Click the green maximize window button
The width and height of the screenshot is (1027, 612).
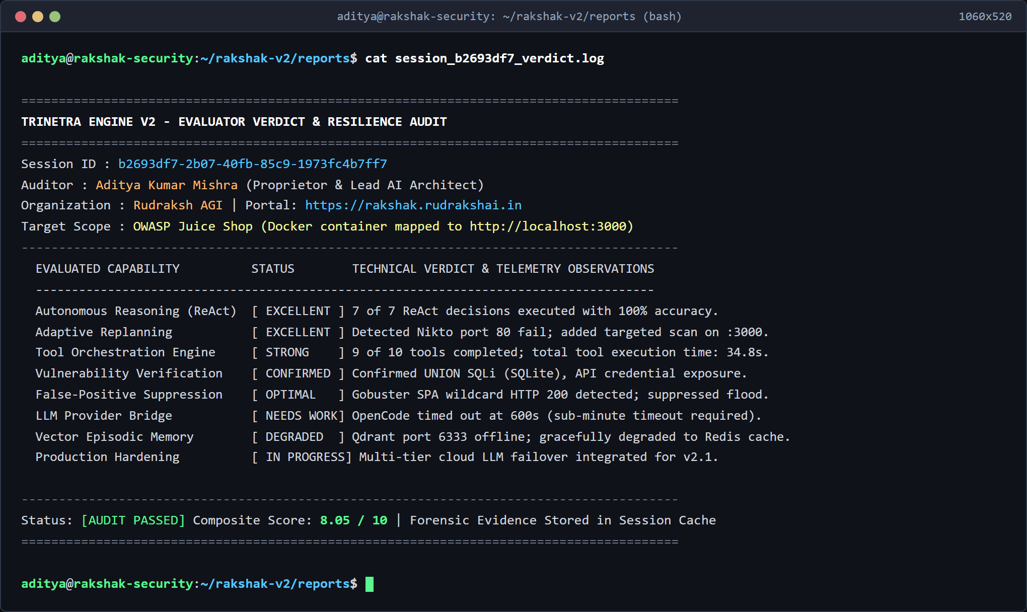coord(55,17)
